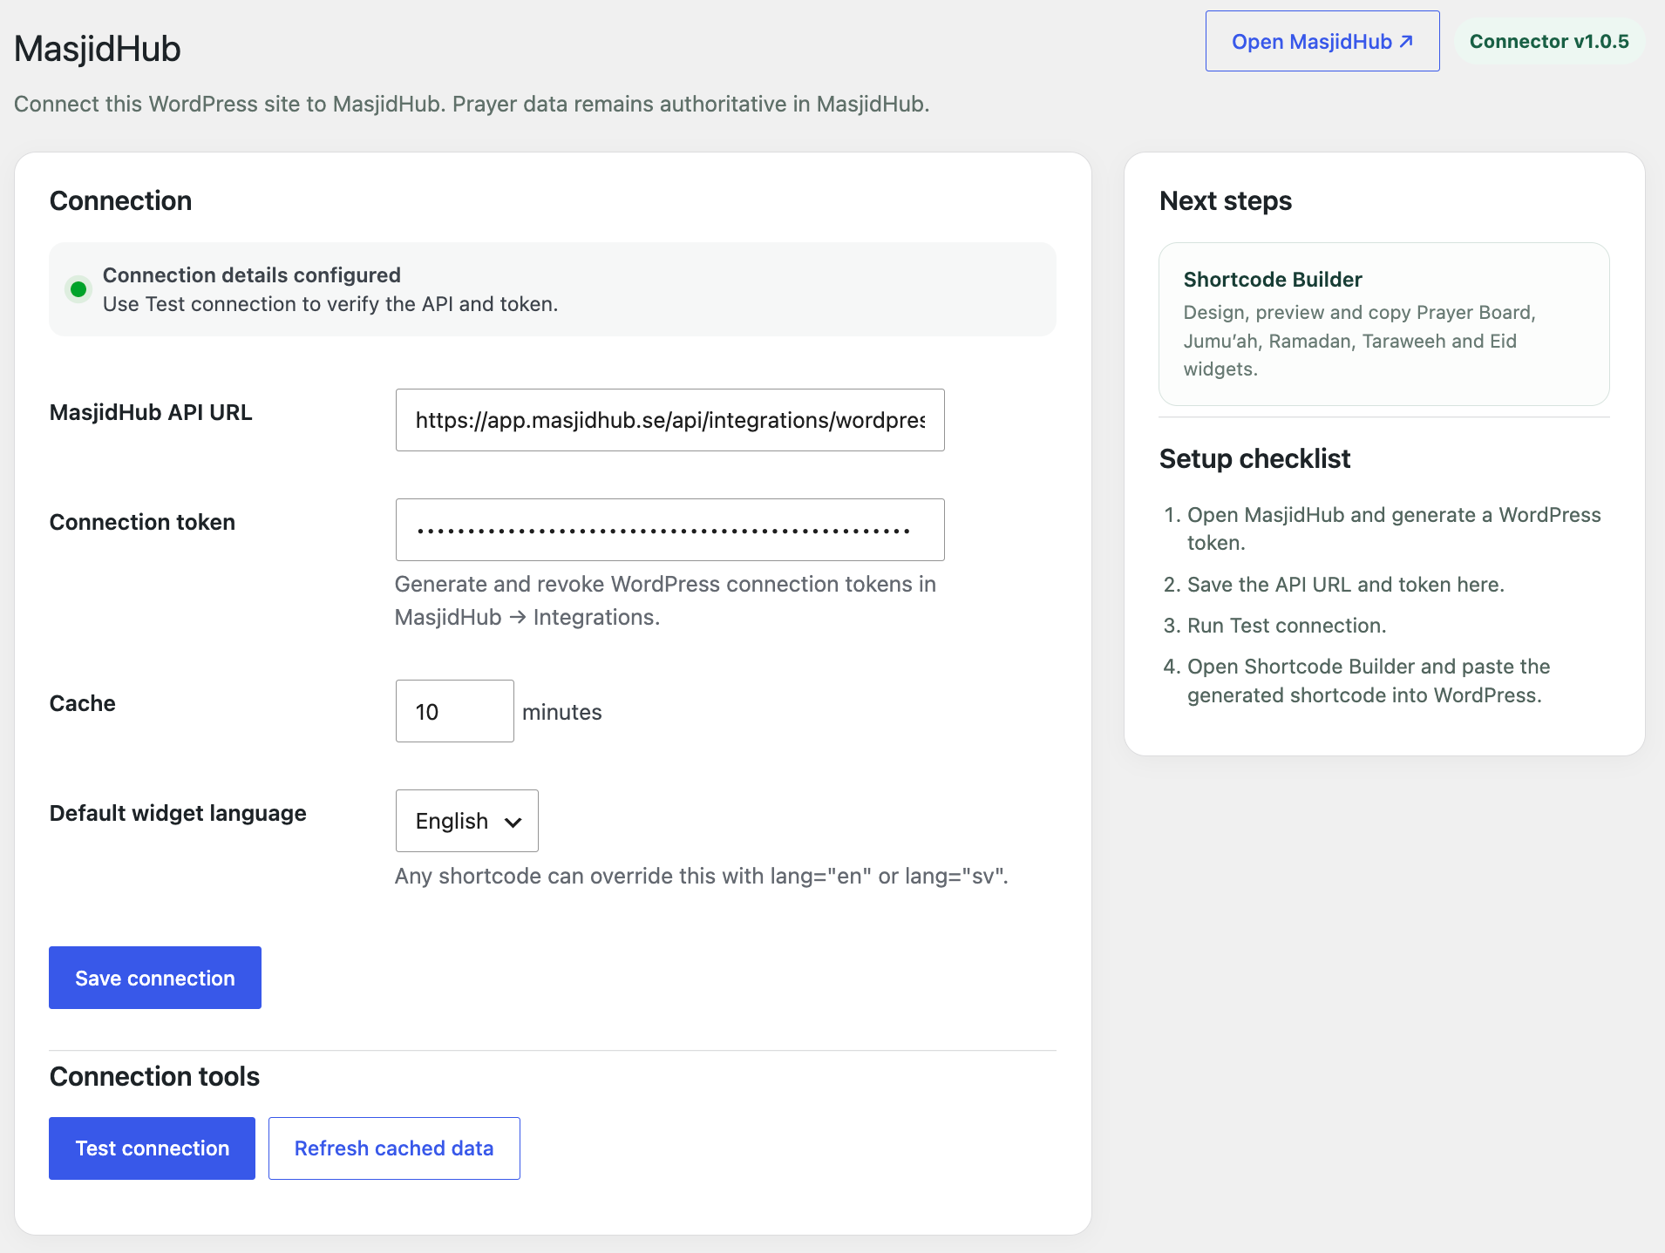1665x1253 pixels.
Task: Click 'Generate and revoke WordPress connection tokens' help text
Action: (x=665, y=600)
